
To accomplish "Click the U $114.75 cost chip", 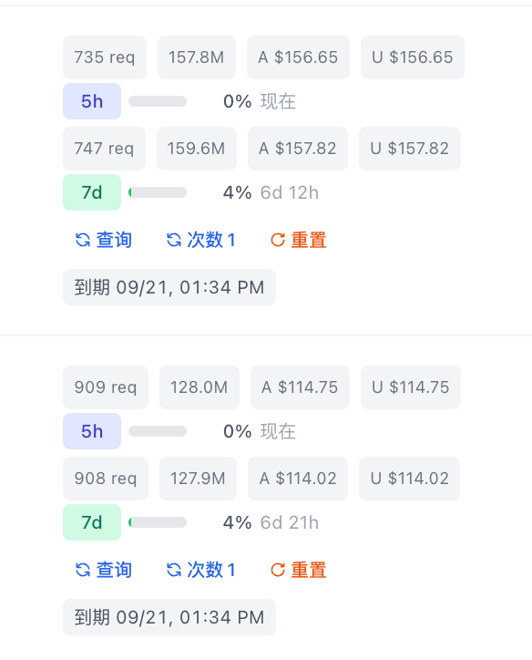I will pyautogui.click(x=411, y=387).
